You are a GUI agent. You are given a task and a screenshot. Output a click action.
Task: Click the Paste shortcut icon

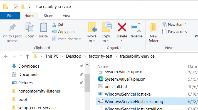54,39
